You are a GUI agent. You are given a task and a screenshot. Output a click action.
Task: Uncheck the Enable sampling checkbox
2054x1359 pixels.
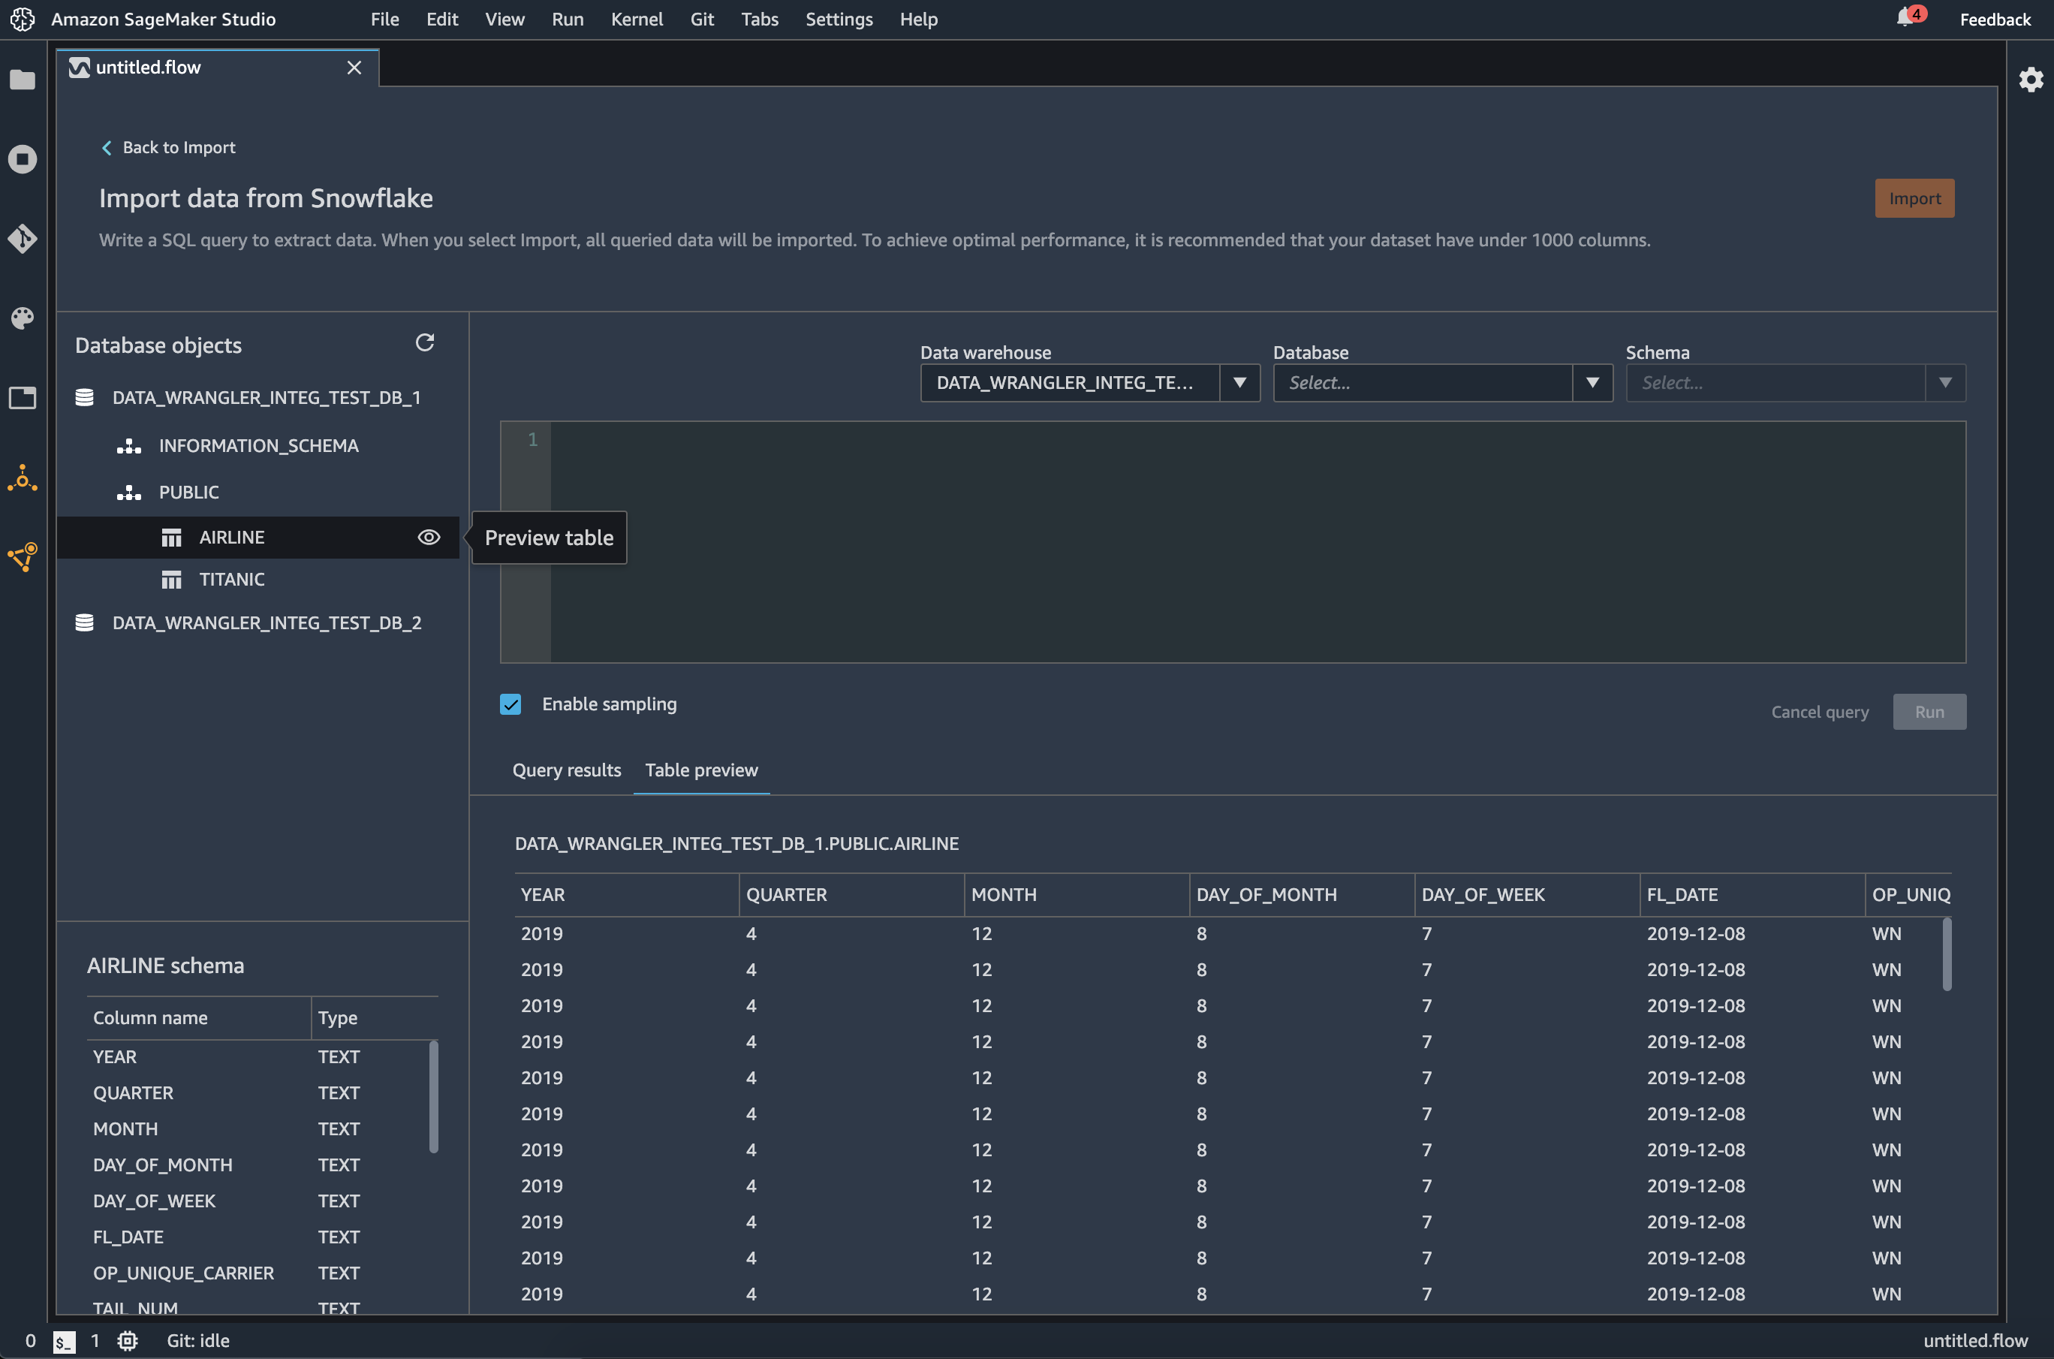[x=510, y=704]
